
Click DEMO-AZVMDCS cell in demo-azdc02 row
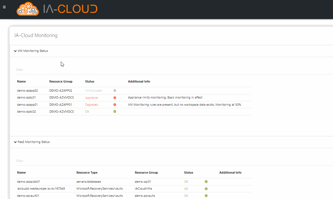point(61,112)
